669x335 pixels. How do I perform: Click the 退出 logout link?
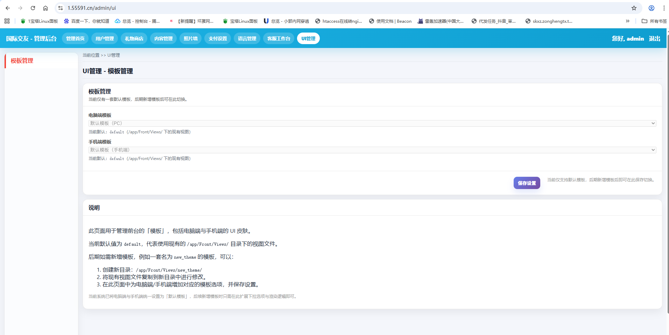click(654, 39)
